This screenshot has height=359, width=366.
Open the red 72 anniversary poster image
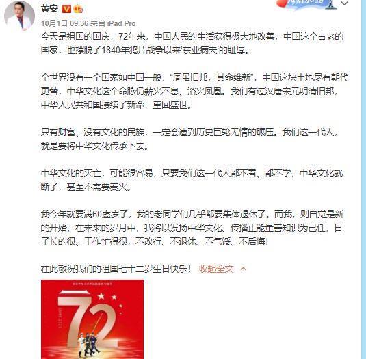coord(92,319)
